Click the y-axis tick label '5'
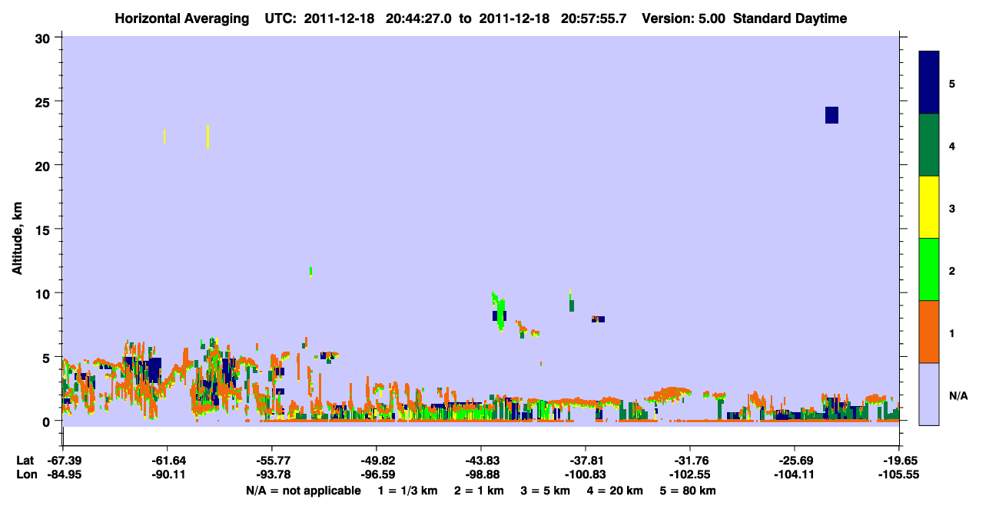The width and height of the screenshot is (999, 512). click(47, 357)
